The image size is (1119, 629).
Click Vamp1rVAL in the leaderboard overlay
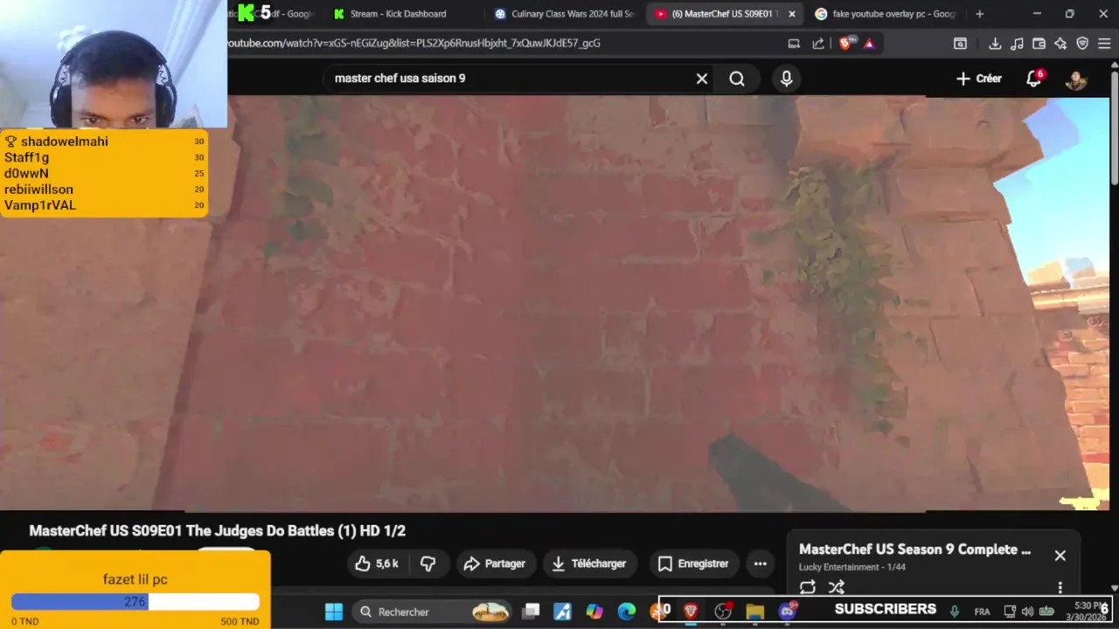pos(40,205)
